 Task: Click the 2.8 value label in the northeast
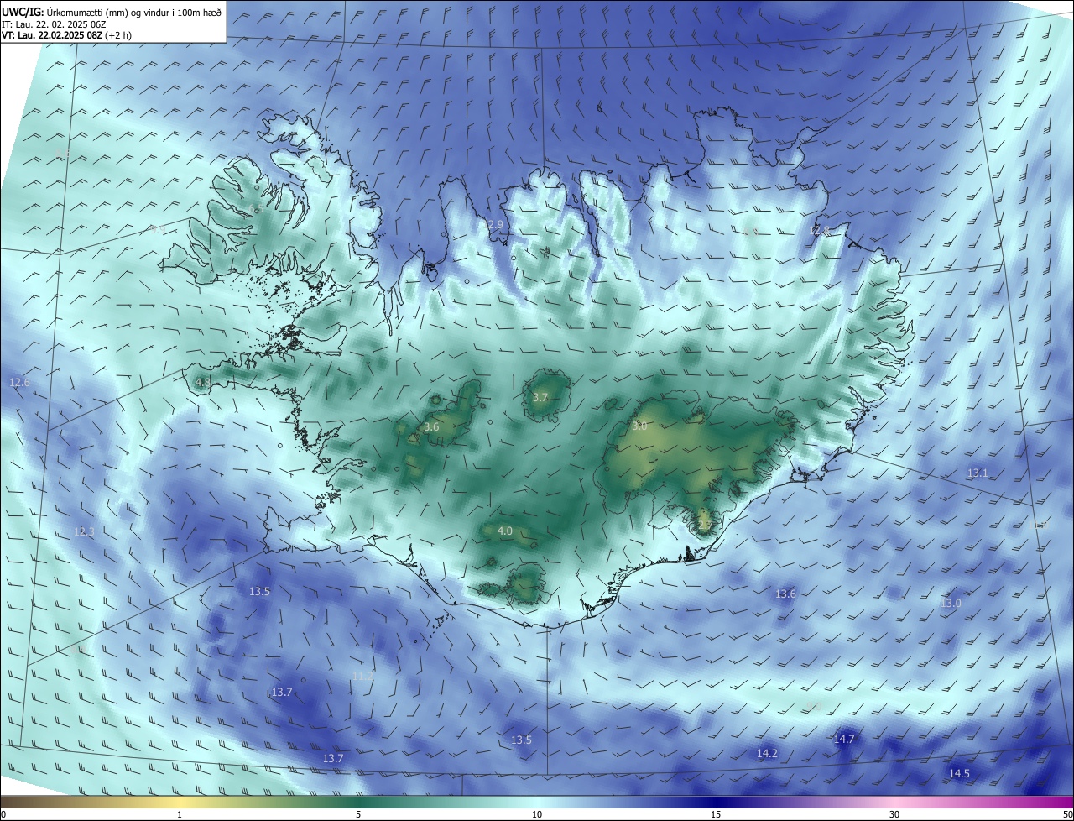coord(821,231)
